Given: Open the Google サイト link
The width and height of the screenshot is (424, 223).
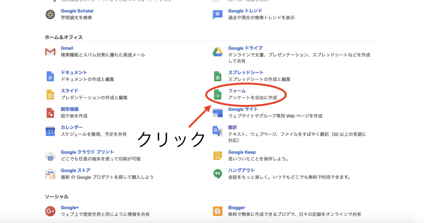Looking at the screenshot, I should click(243, 109).
